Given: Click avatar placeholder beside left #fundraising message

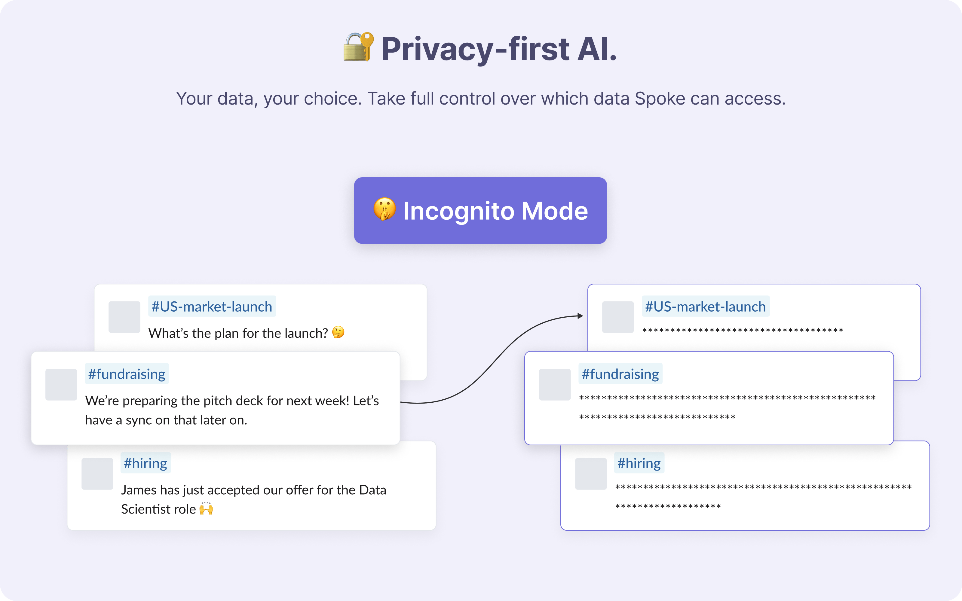Looking at the screenshot, I should point(61,384).
